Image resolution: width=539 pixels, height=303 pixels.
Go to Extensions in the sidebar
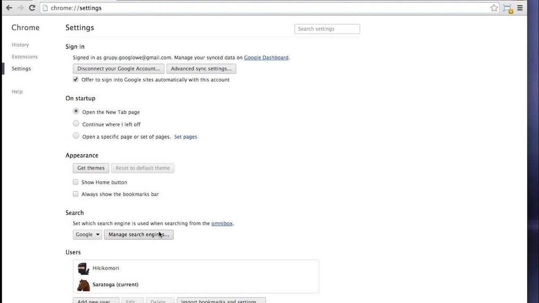pos(24,56)
